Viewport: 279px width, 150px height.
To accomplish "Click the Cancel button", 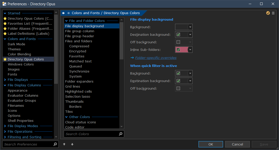I will point(237,144).
